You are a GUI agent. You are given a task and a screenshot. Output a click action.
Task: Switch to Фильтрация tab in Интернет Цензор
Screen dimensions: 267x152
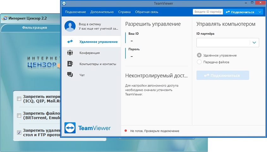pos(34,27)
